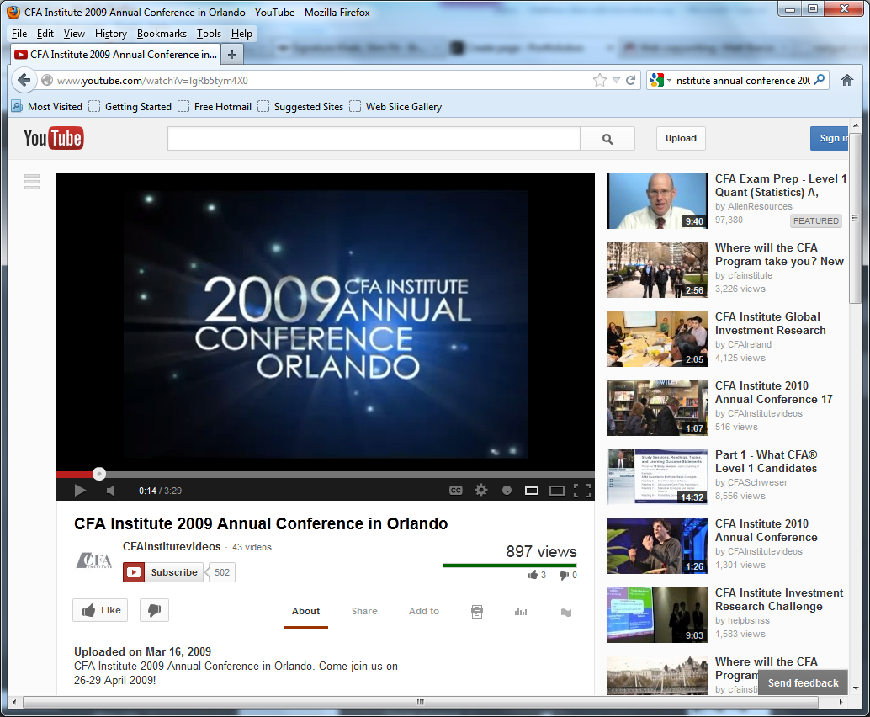Play the video
This screenshot has height=717, width=870.
80,490
